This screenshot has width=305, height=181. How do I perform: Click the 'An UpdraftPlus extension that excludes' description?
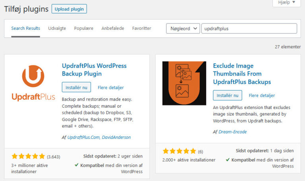(x=251, y=114)
